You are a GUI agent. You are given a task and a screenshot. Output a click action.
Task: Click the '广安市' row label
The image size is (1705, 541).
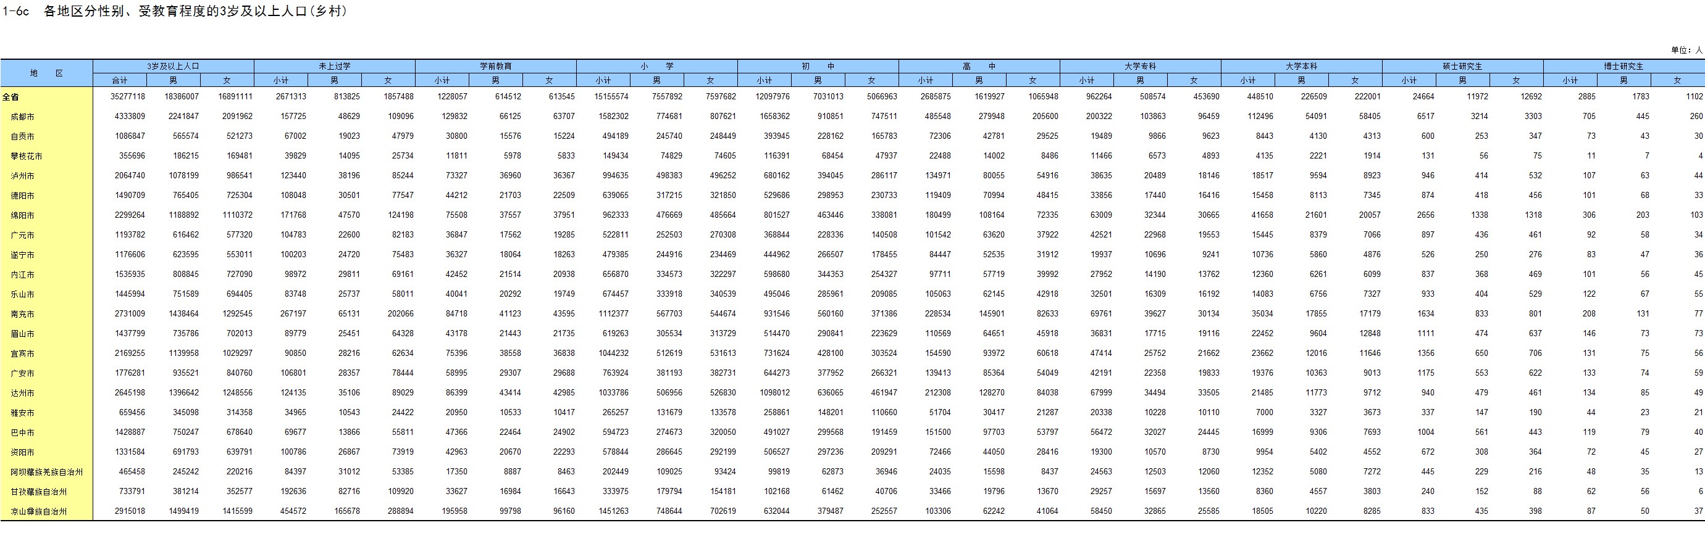pos(22,373)
